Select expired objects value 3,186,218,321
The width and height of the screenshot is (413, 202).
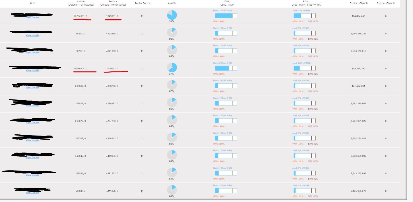(358, 34)
